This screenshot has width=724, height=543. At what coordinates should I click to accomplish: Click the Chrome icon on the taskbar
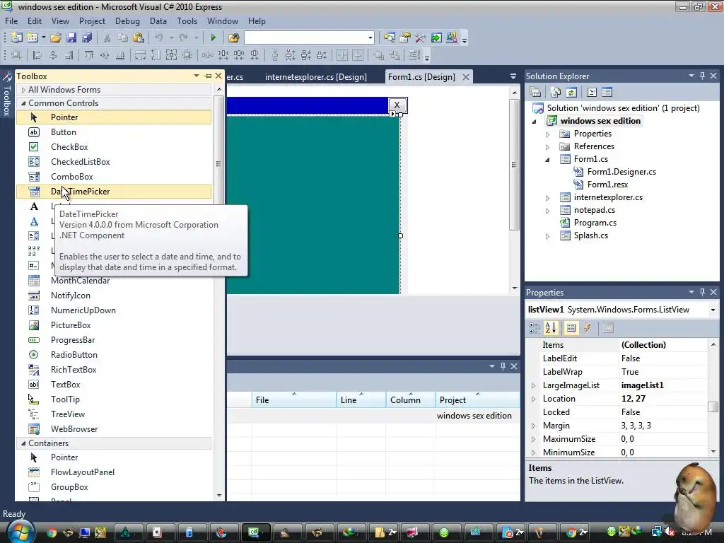pos(51,533)
